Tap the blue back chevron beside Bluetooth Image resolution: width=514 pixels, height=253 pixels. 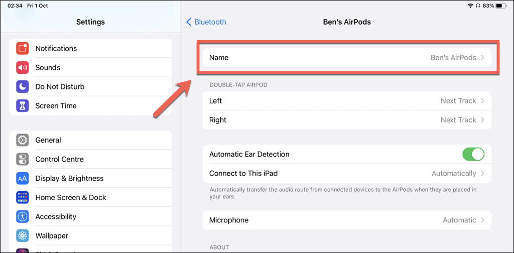tap(189, 22)
